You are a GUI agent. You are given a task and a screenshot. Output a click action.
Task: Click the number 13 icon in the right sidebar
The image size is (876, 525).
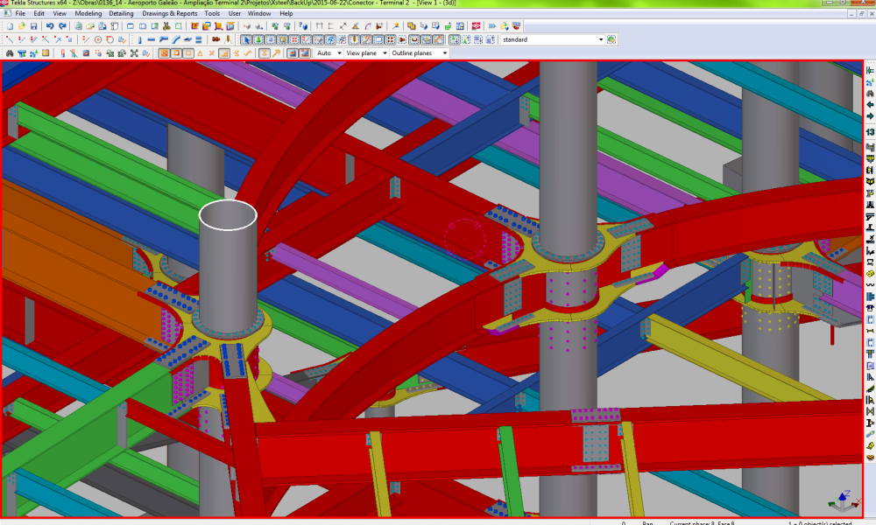pos(870,131)
